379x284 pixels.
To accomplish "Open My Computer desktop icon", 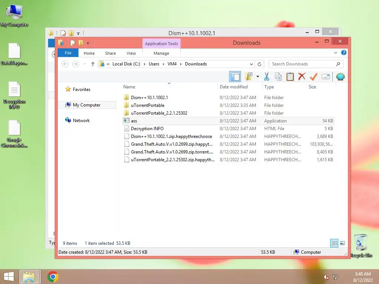I will 14,16.
